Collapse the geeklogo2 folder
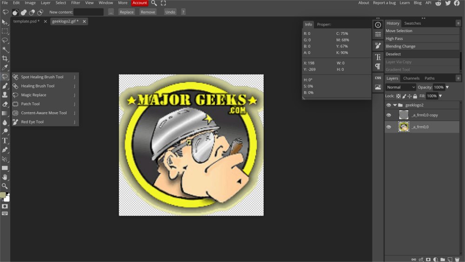 (x=395, y=105)
